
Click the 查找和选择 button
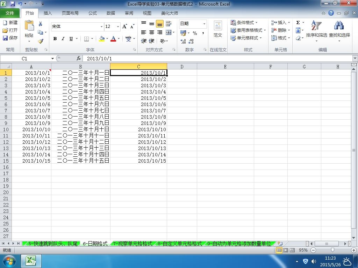(x=339, y=32)
